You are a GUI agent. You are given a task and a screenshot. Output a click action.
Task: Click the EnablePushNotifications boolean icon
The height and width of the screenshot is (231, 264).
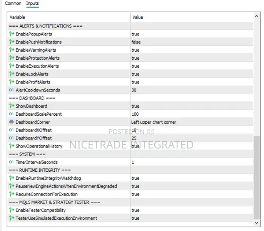(x=11, y=42)
